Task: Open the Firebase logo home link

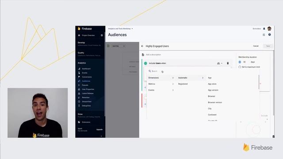Action: tap(84, 29)
